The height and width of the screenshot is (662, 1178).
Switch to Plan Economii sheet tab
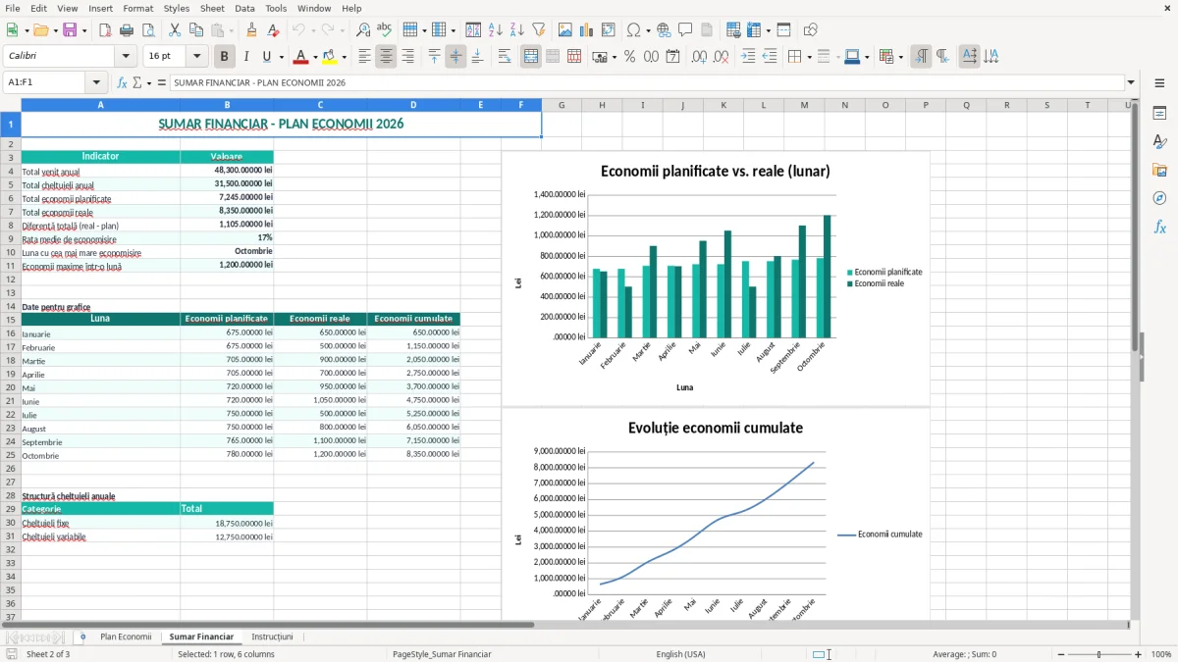pyautogui.click(x=126, y=637)
